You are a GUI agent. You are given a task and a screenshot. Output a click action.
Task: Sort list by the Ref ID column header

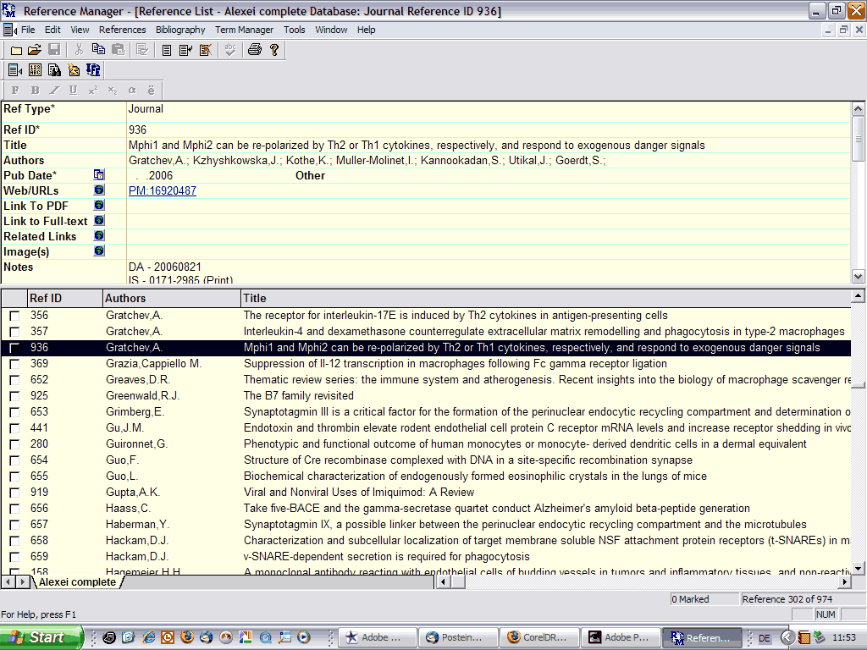point(64,299)
